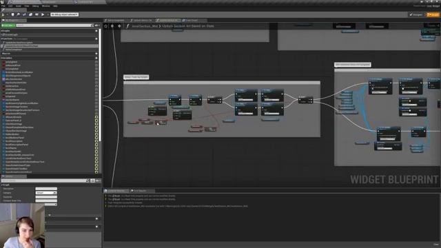Open the Asset menu
The width and height of the screenshot is (441, 248).
click(19, 6)
